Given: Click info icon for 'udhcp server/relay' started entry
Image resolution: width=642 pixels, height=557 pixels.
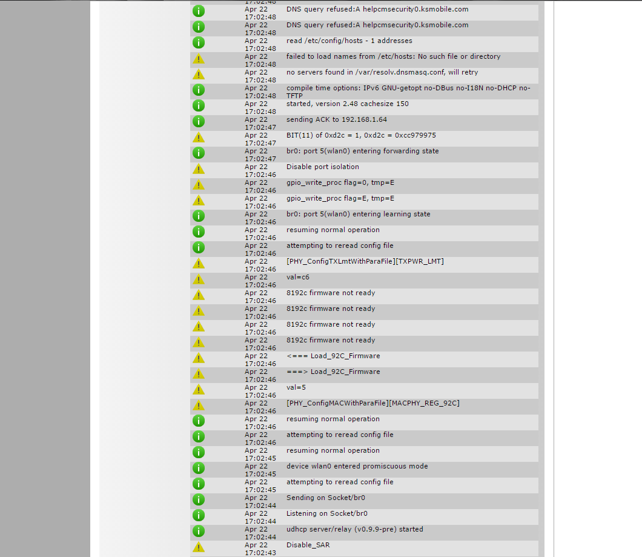Looking at the screenshot, I should pos(199,531).
